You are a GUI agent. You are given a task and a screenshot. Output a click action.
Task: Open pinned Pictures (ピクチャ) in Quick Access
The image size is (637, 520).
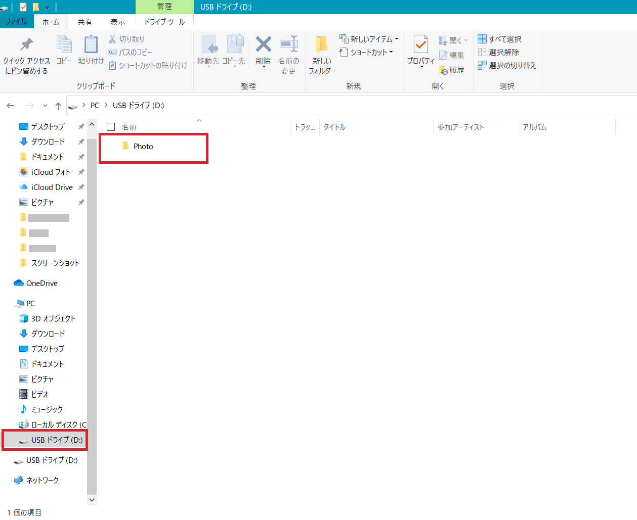[x=42, y=202]
